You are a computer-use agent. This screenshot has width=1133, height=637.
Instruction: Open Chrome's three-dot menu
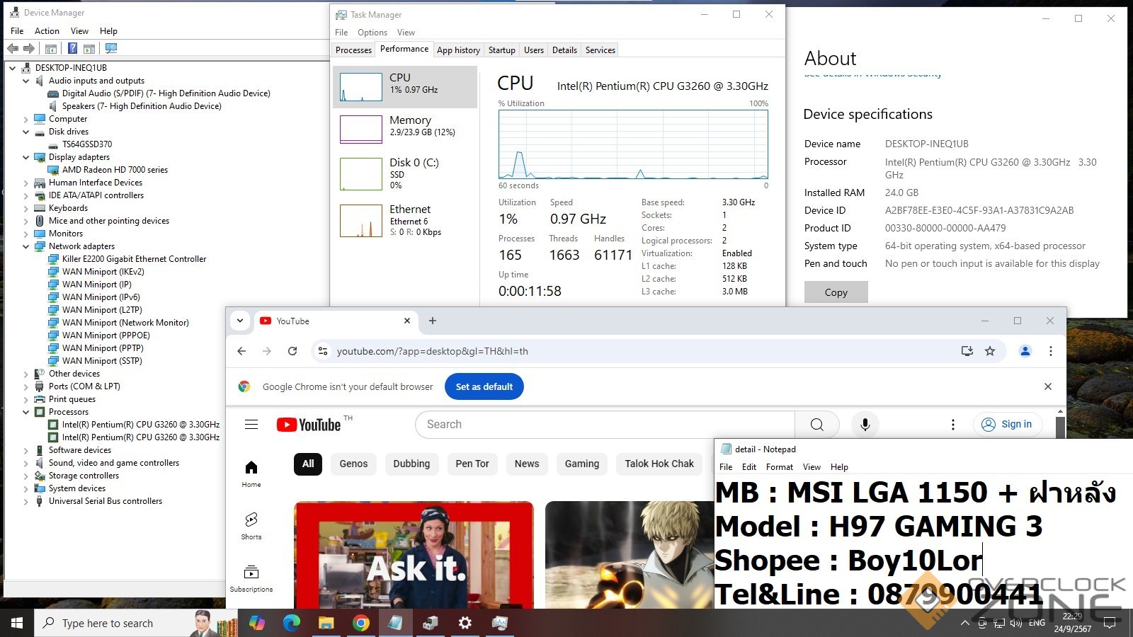tap(1051, 351)
